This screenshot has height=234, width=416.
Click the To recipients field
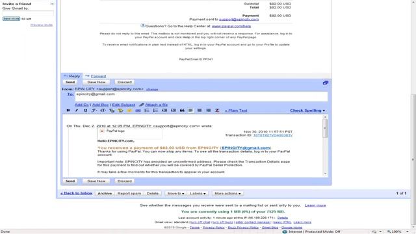(x=201, y=97)
